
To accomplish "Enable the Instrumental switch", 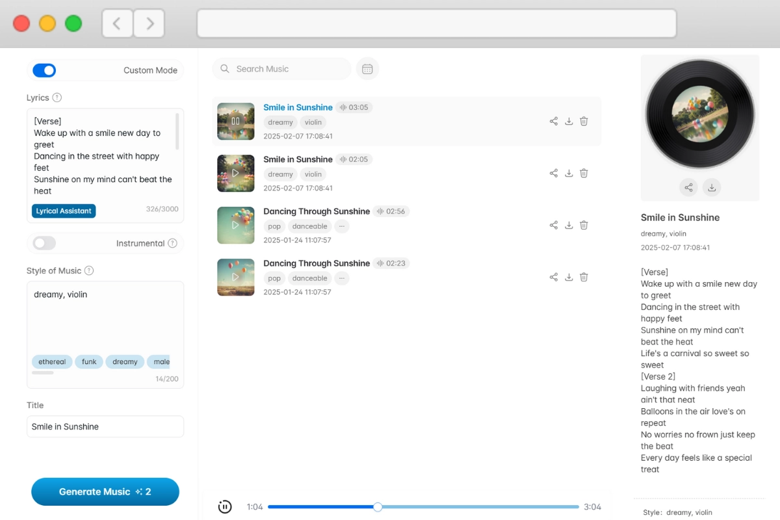I will coord(44,242).
